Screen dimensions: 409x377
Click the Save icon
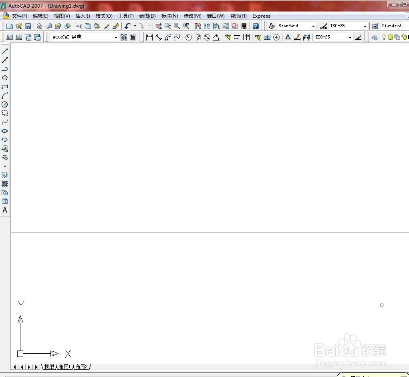coord(28,26)
